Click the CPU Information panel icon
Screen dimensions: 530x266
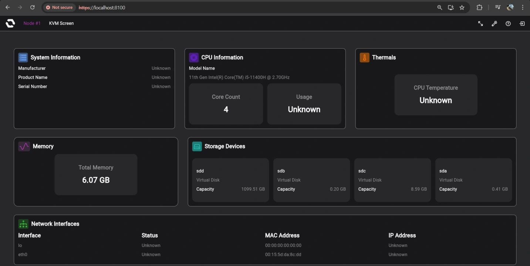[194, 57]
